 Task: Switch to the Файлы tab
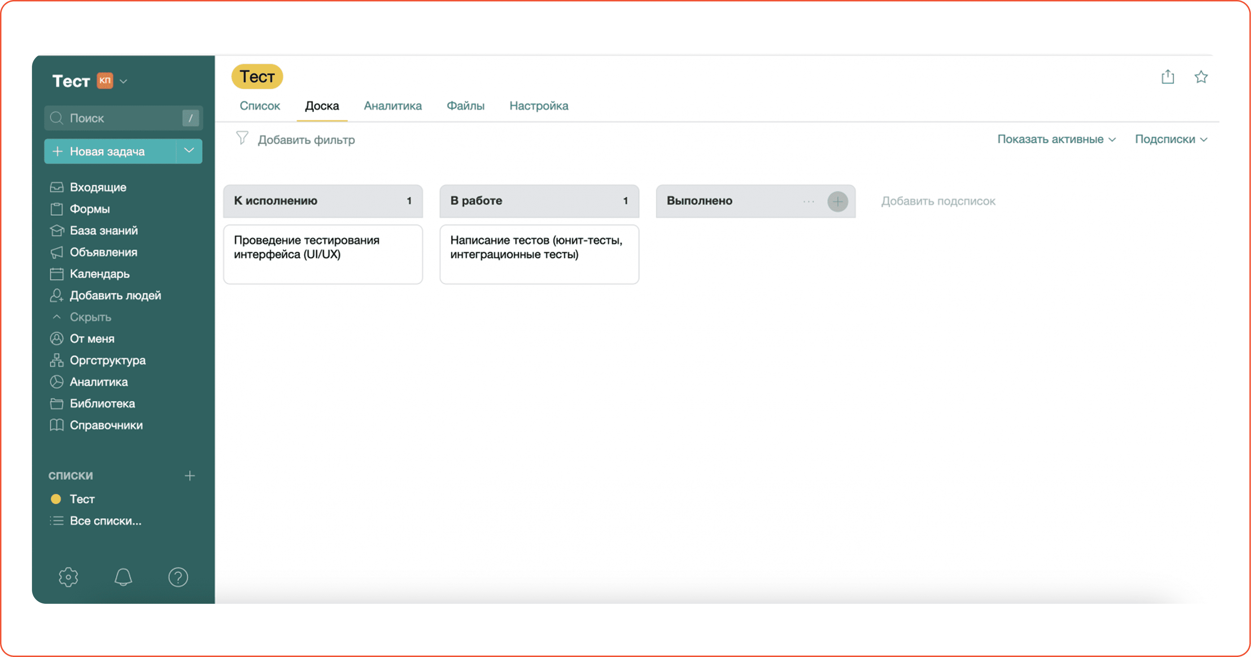pyautogui.click(x=465, y=106)
